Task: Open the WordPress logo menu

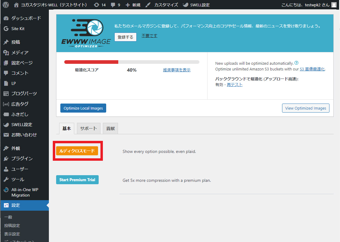Action: [x=6, y=5]
